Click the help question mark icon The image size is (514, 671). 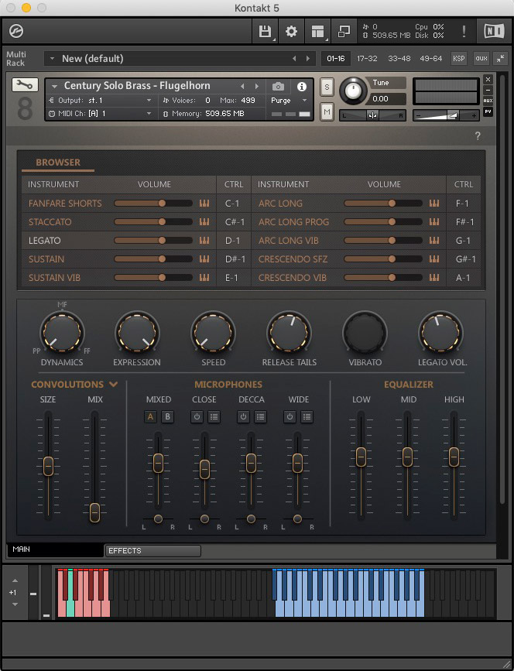[x=478, y=136]
